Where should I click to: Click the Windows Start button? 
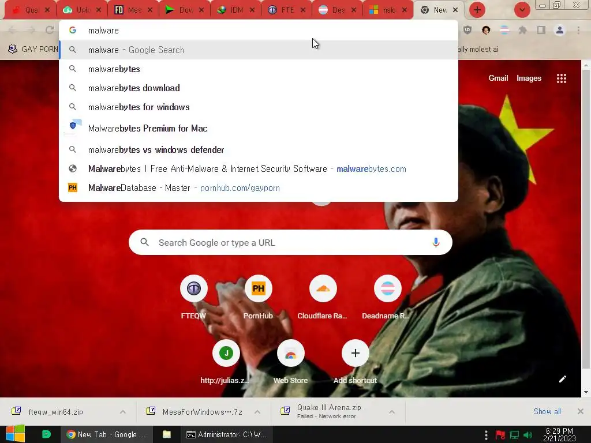pos(15,434)
